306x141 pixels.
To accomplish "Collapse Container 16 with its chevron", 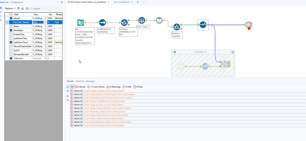I will click(232, 52).
